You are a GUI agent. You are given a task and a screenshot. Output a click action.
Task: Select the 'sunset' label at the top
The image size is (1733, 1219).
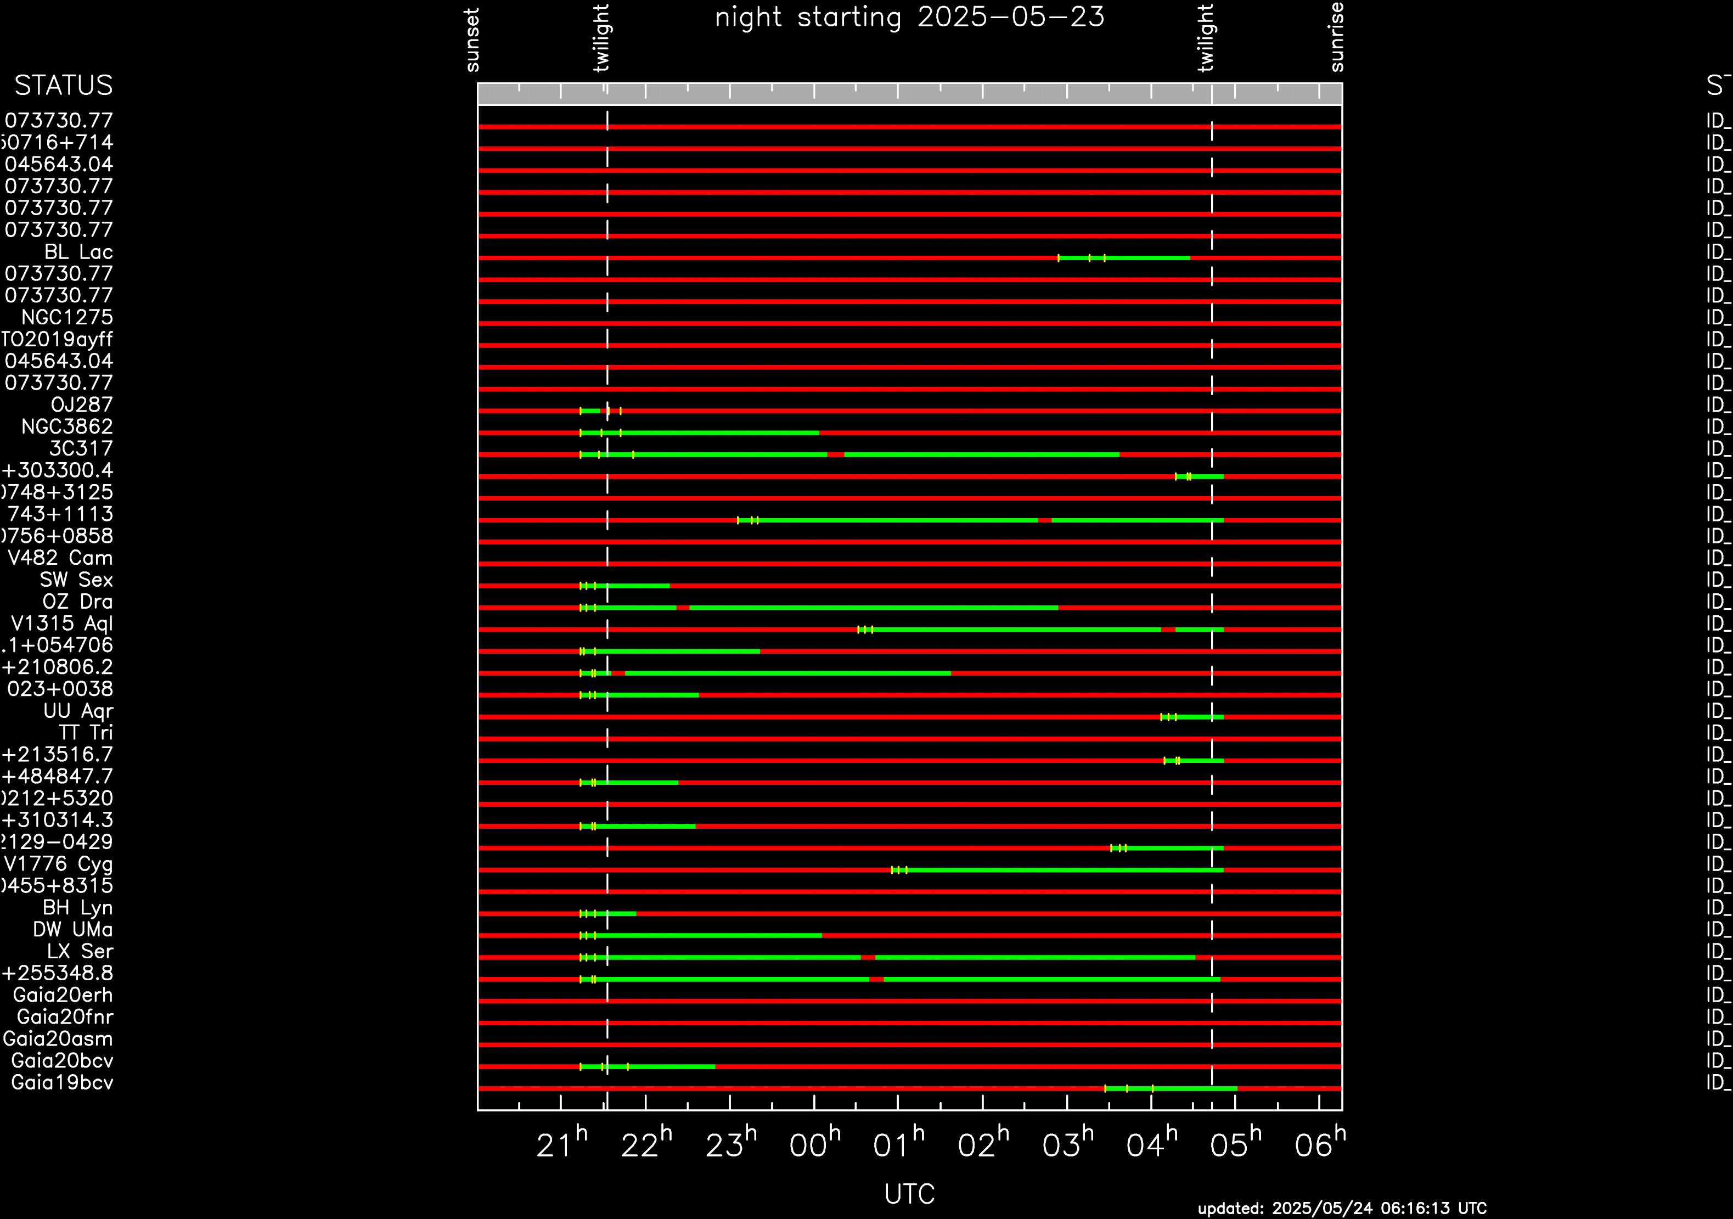coord(472,40)
